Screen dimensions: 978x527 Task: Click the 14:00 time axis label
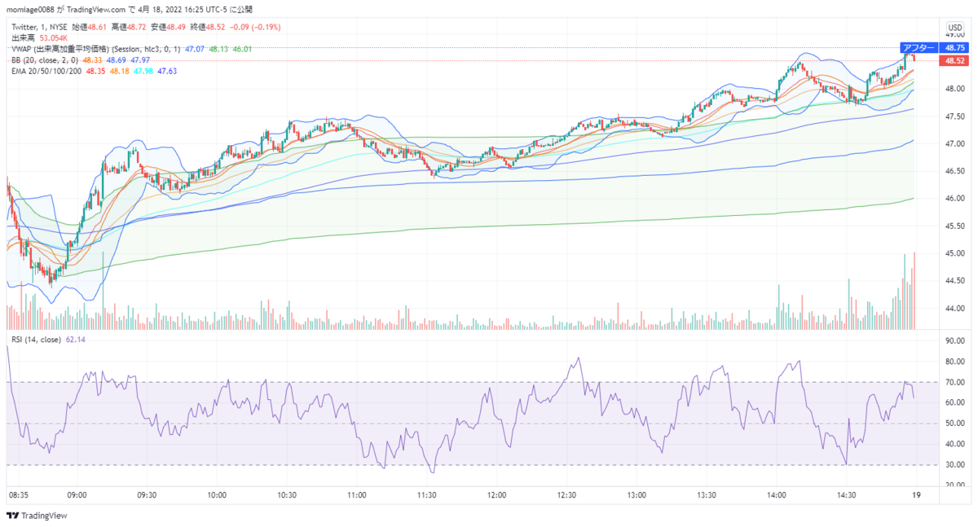[x=778, y=494]
